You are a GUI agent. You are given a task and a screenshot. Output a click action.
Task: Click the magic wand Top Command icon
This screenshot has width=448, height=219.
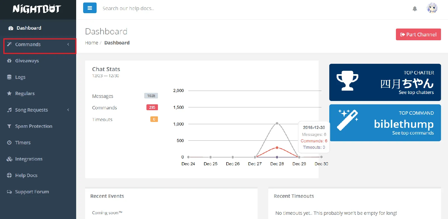click(x=348, y=120)
